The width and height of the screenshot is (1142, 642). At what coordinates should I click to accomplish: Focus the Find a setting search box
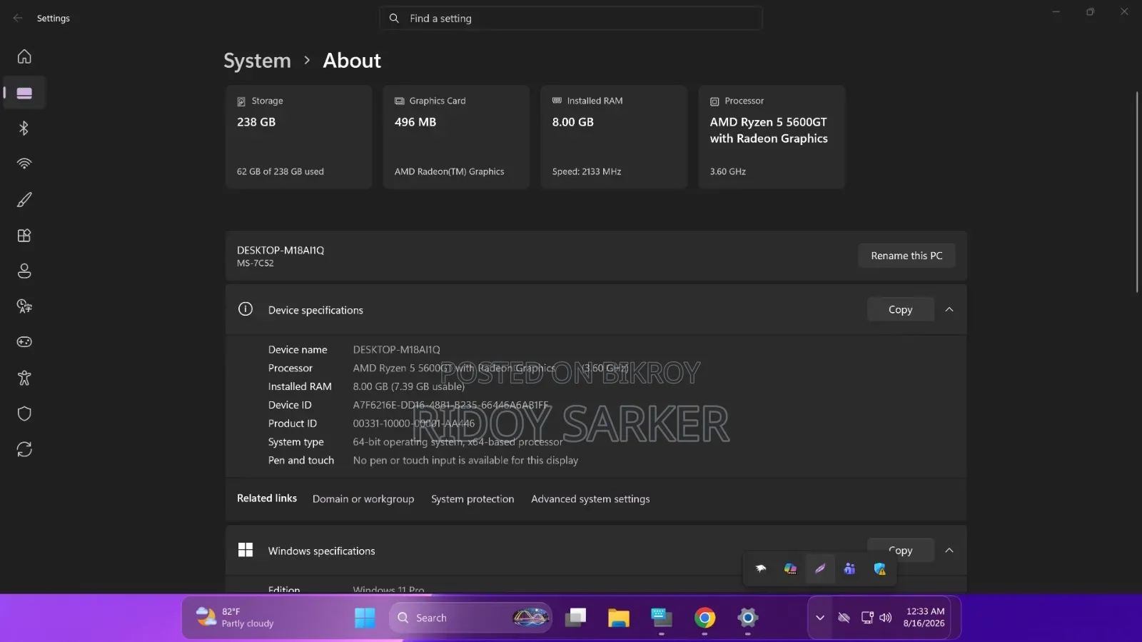pos(571,19)
